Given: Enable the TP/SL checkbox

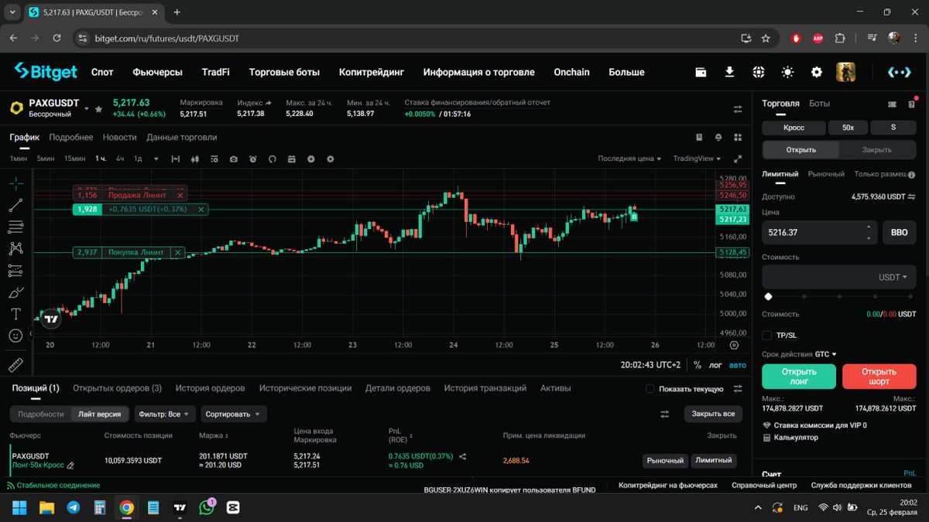Looking at the screenshot, I should tap(766, 336).
